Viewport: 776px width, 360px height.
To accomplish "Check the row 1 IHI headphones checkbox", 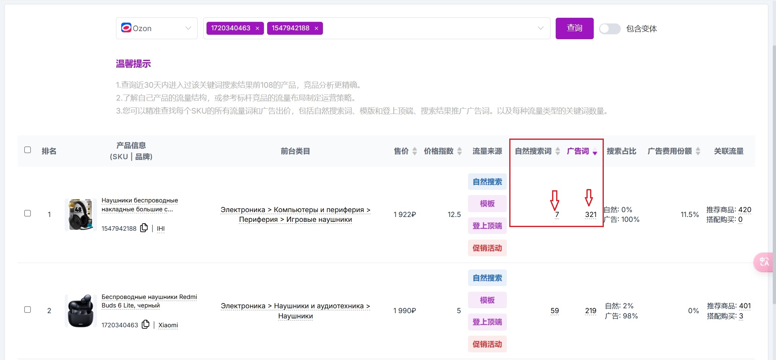I will 27,213.
